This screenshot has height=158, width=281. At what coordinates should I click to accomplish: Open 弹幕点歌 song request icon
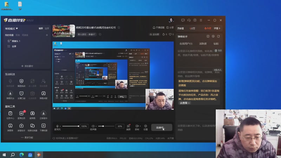(43, 95)
